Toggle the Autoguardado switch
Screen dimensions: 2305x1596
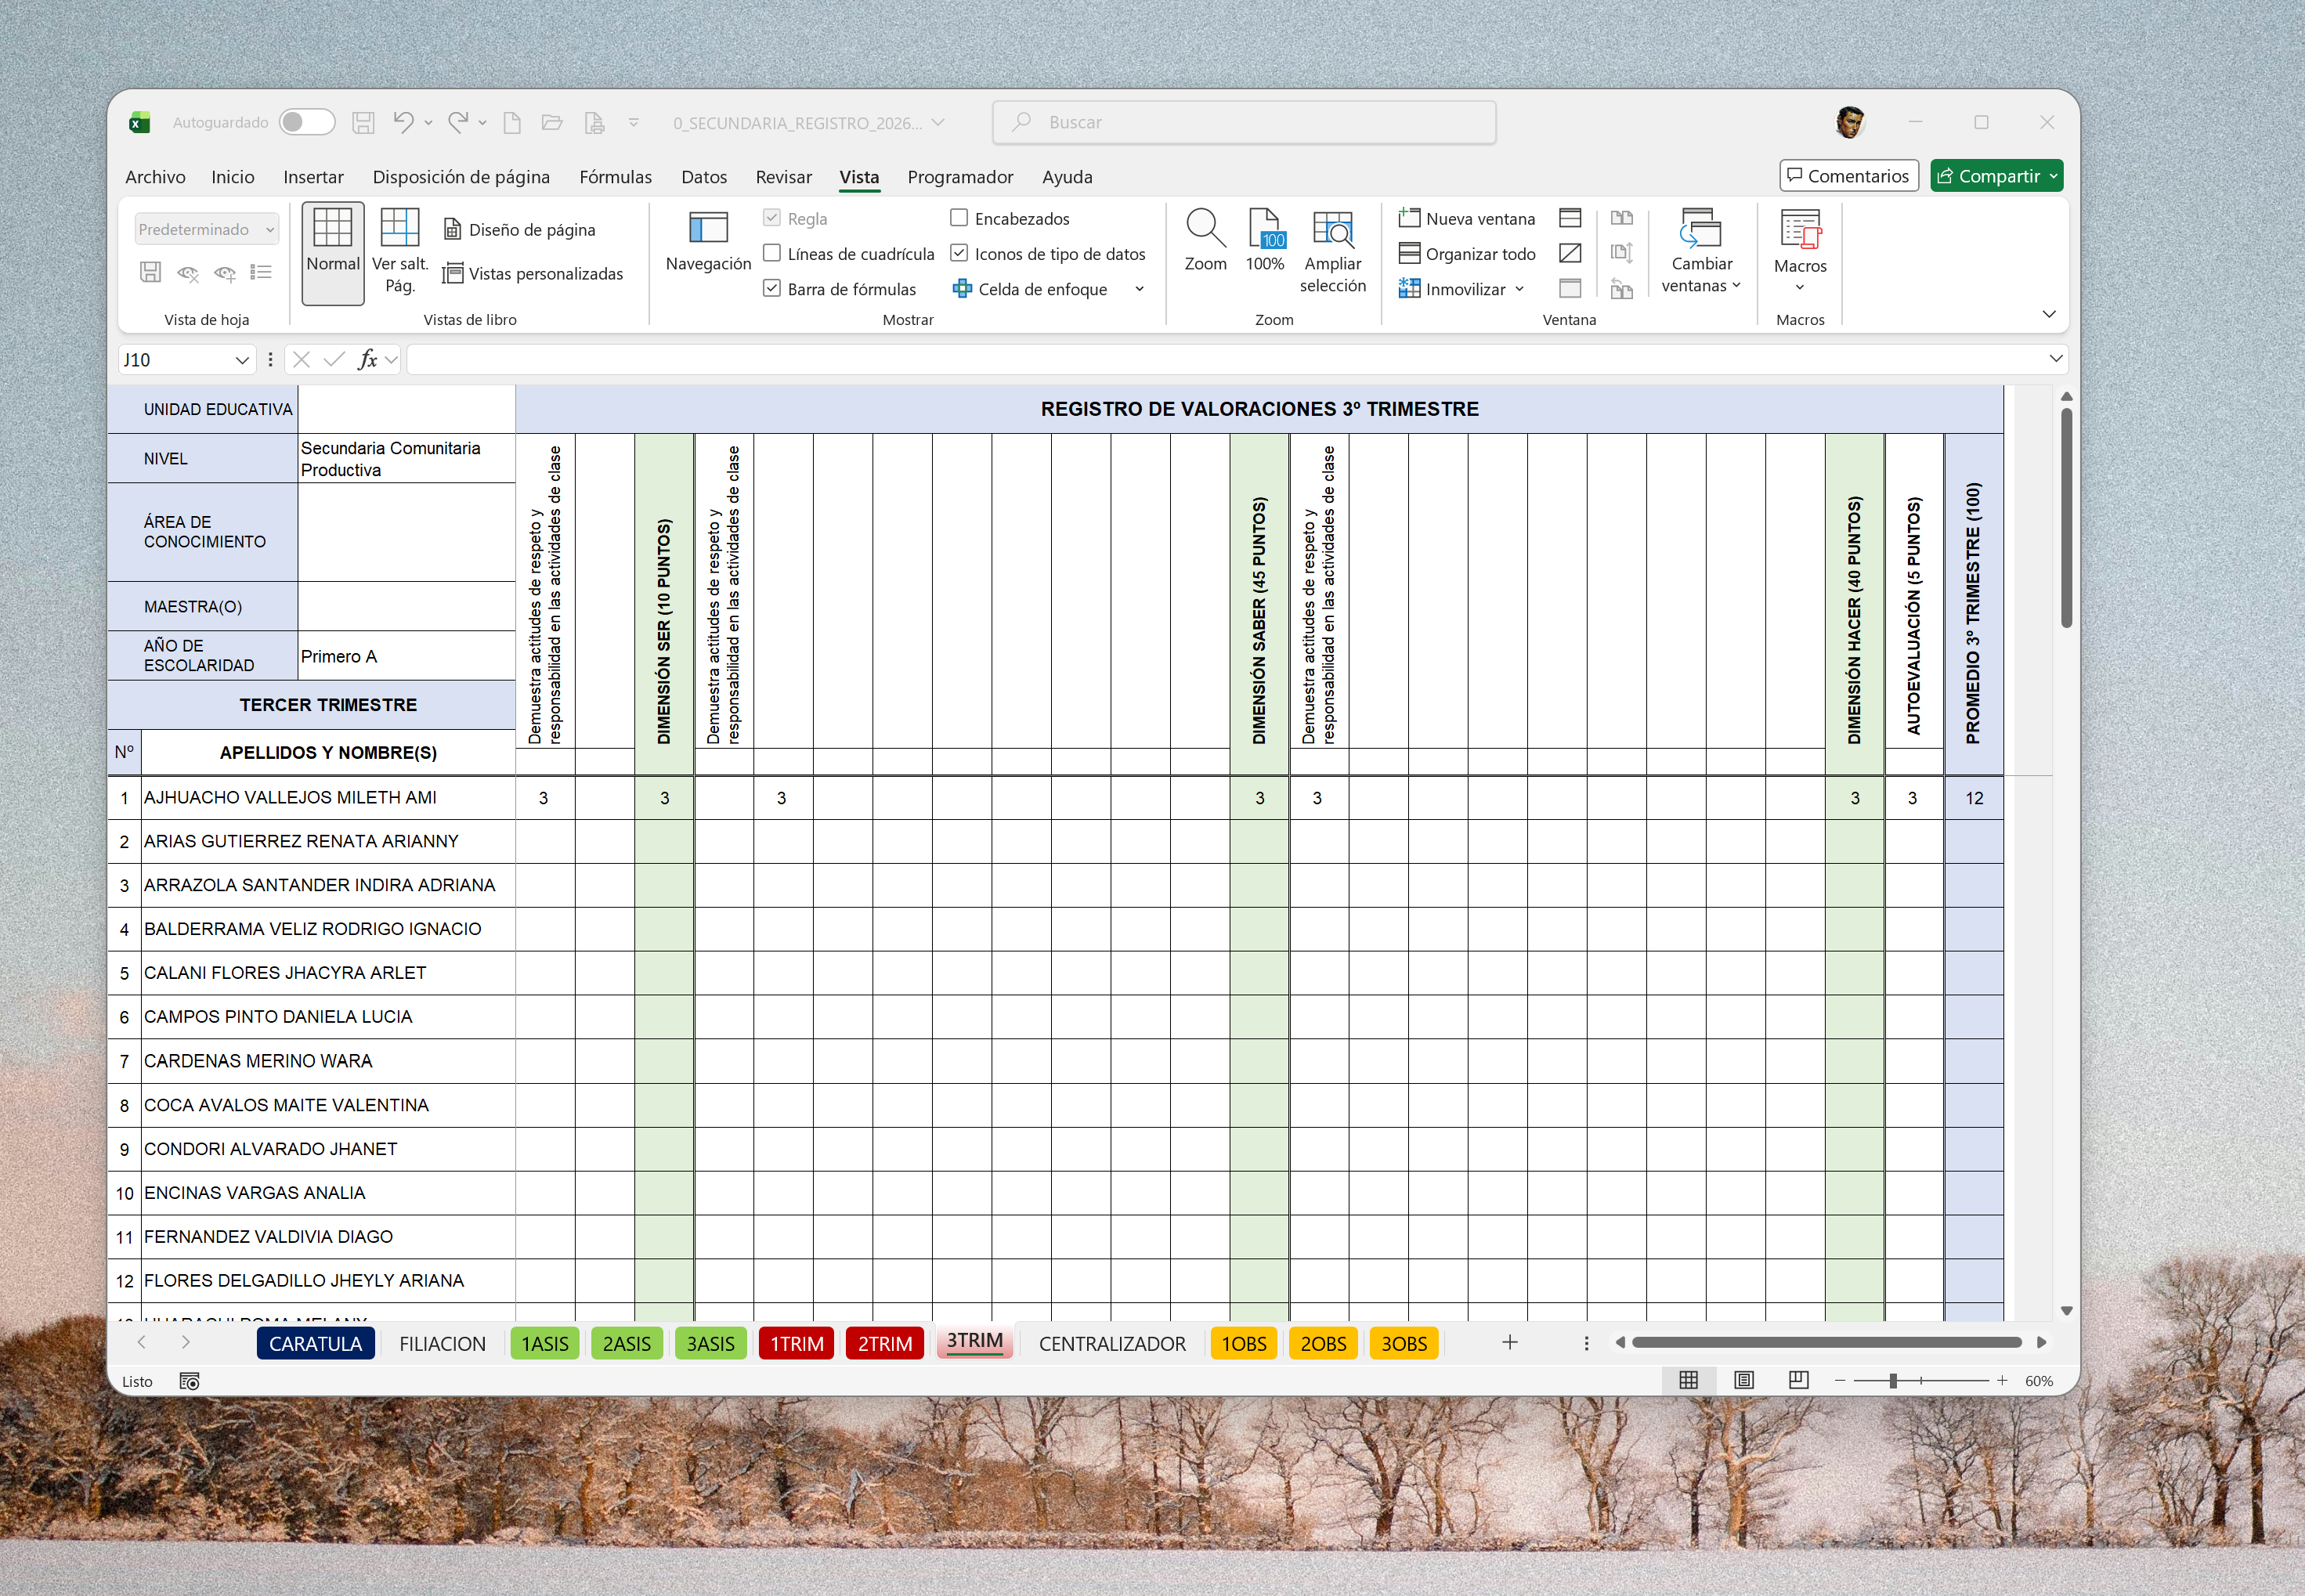point(307,122)
